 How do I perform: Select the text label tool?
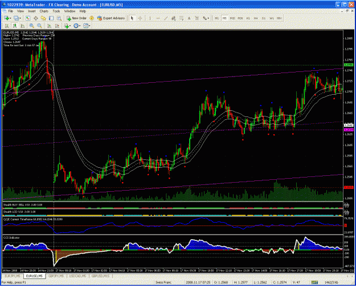(x=197, y=18)
